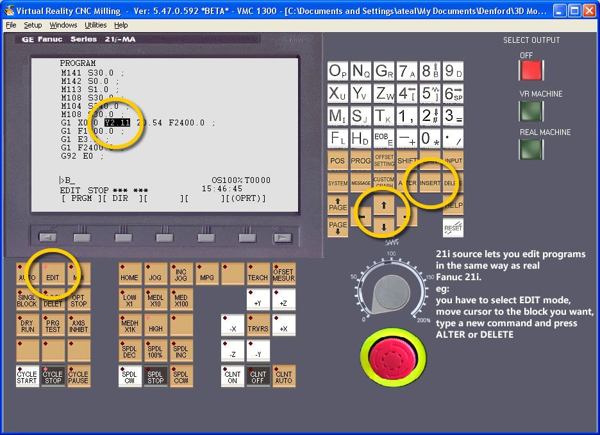The height and width of the screenshot is (435, 600).
Task: Toggle PRG TEST mode
Action: [53, 324]
